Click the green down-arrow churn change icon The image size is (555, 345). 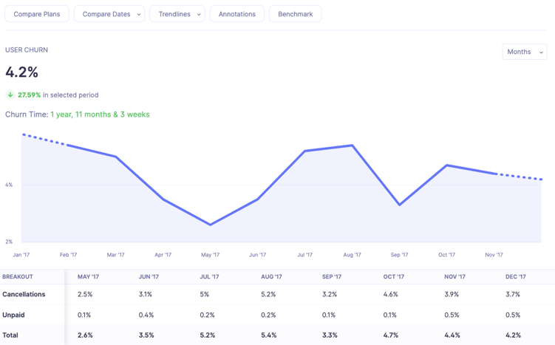click(10, 95)
